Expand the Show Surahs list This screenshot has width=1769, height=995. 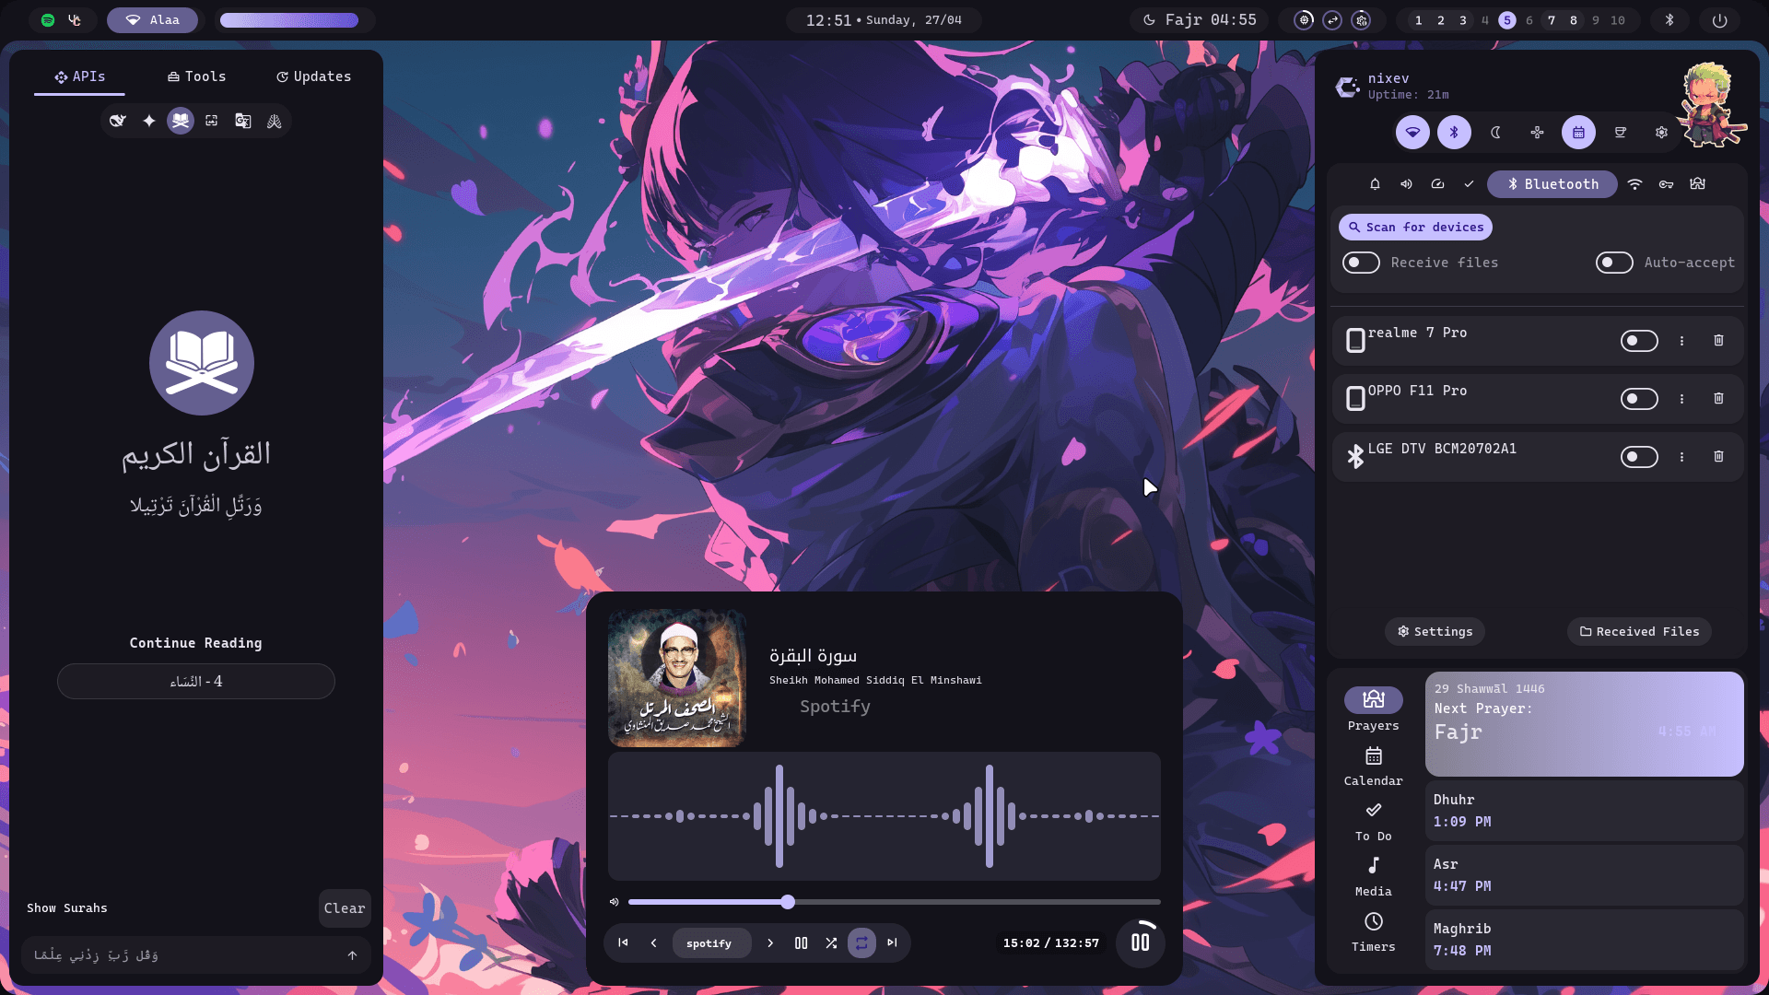click(67, 908)
